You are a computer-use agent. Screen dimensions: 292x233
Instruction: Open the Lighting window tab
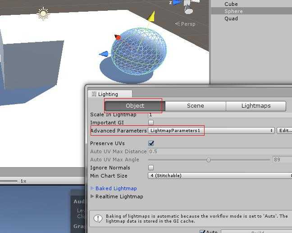[110, 94]
